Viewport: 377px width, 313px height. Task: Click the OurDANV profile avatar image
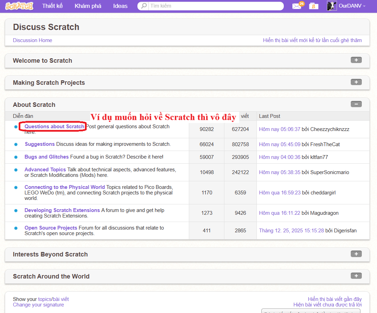(x=331, y=6)
